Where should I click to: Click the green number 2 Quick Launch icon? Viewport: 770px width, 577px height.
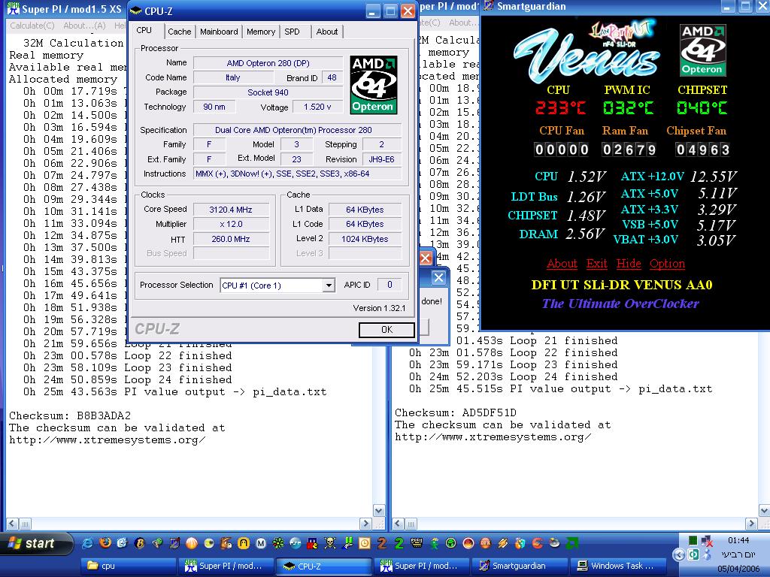click(399, 543)
